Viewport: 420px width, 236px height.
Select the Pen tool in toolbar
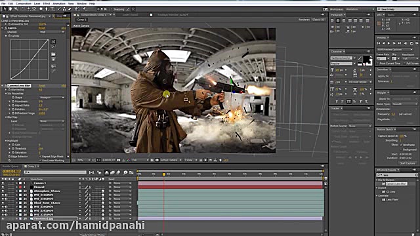(47, 9)
